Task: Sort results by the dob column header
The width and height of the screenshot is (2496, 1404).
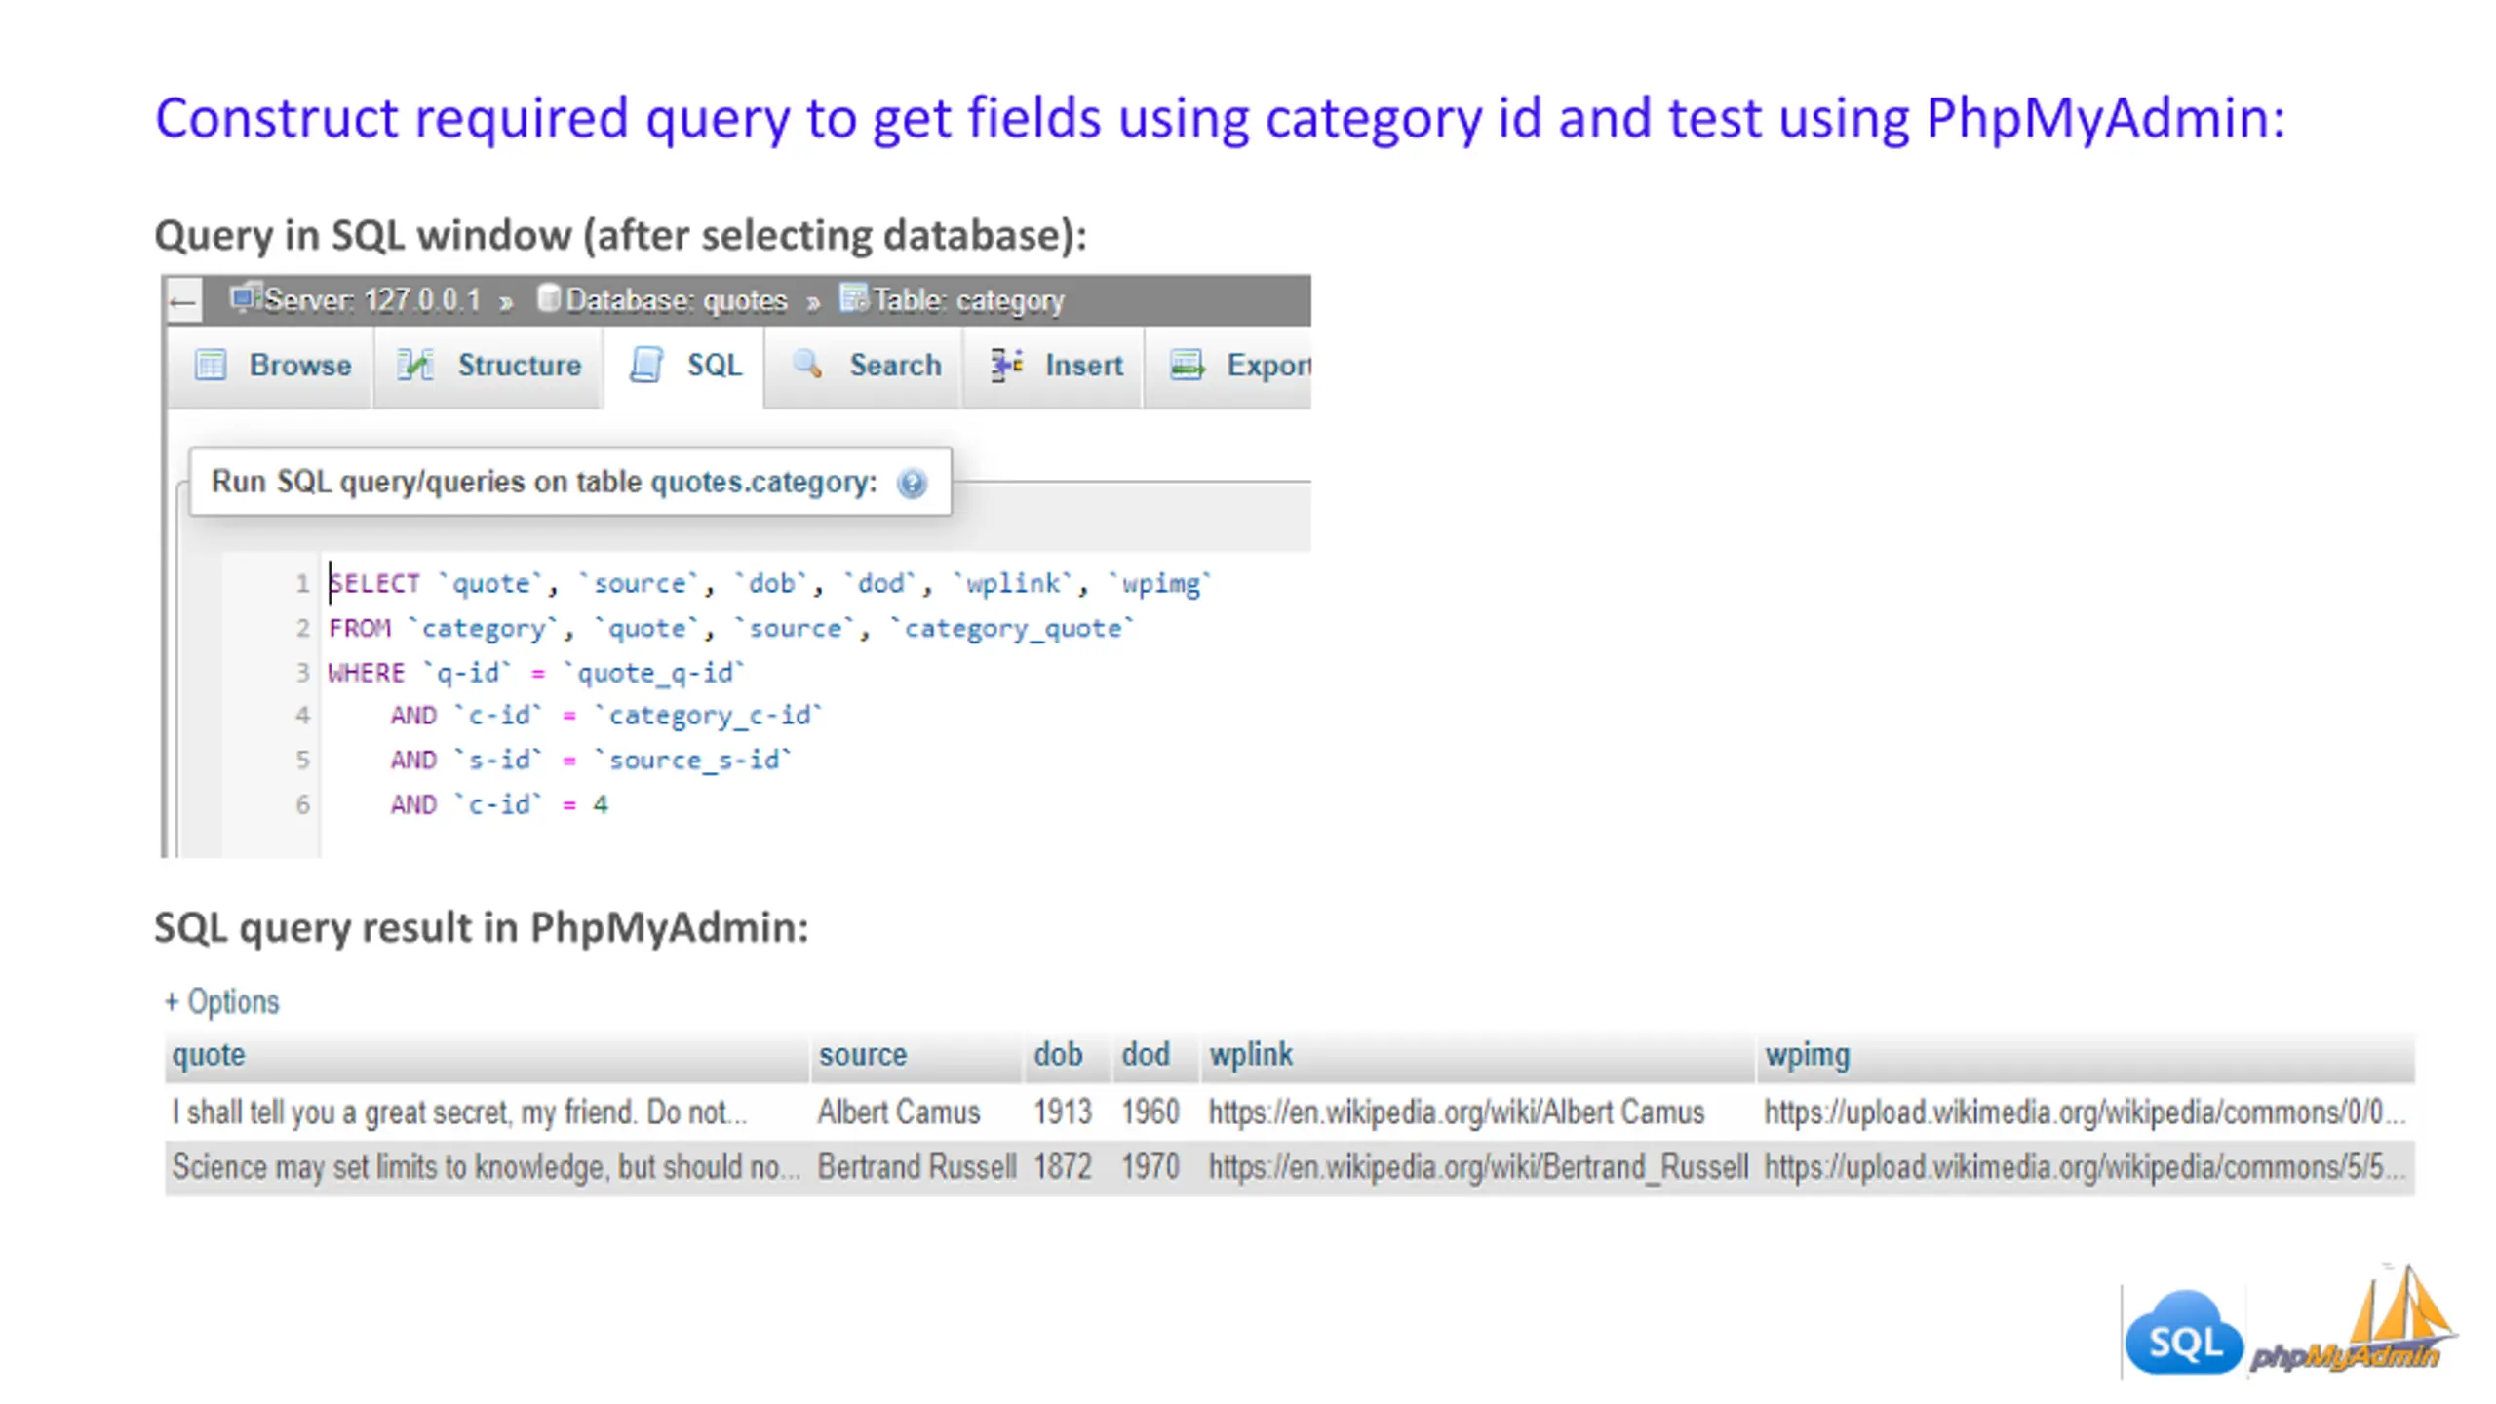Action: coord(1058,1054)
